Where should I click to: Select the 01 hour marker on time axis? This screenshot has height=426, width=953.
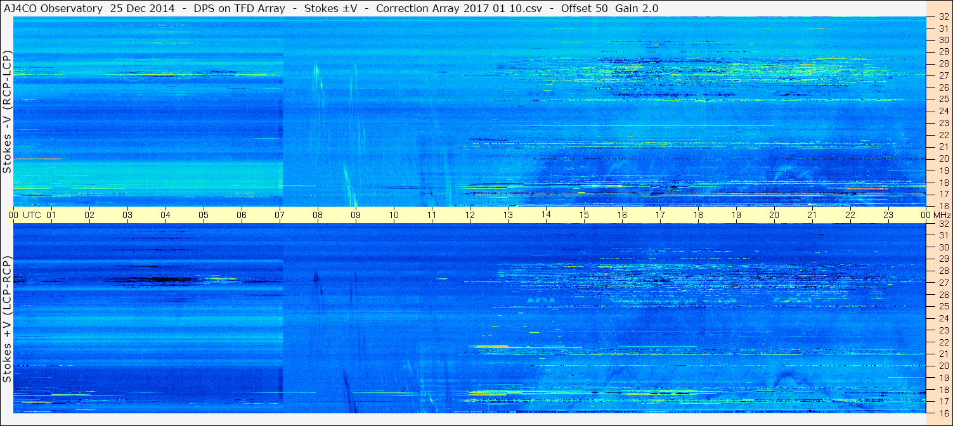tap(51, 215)
